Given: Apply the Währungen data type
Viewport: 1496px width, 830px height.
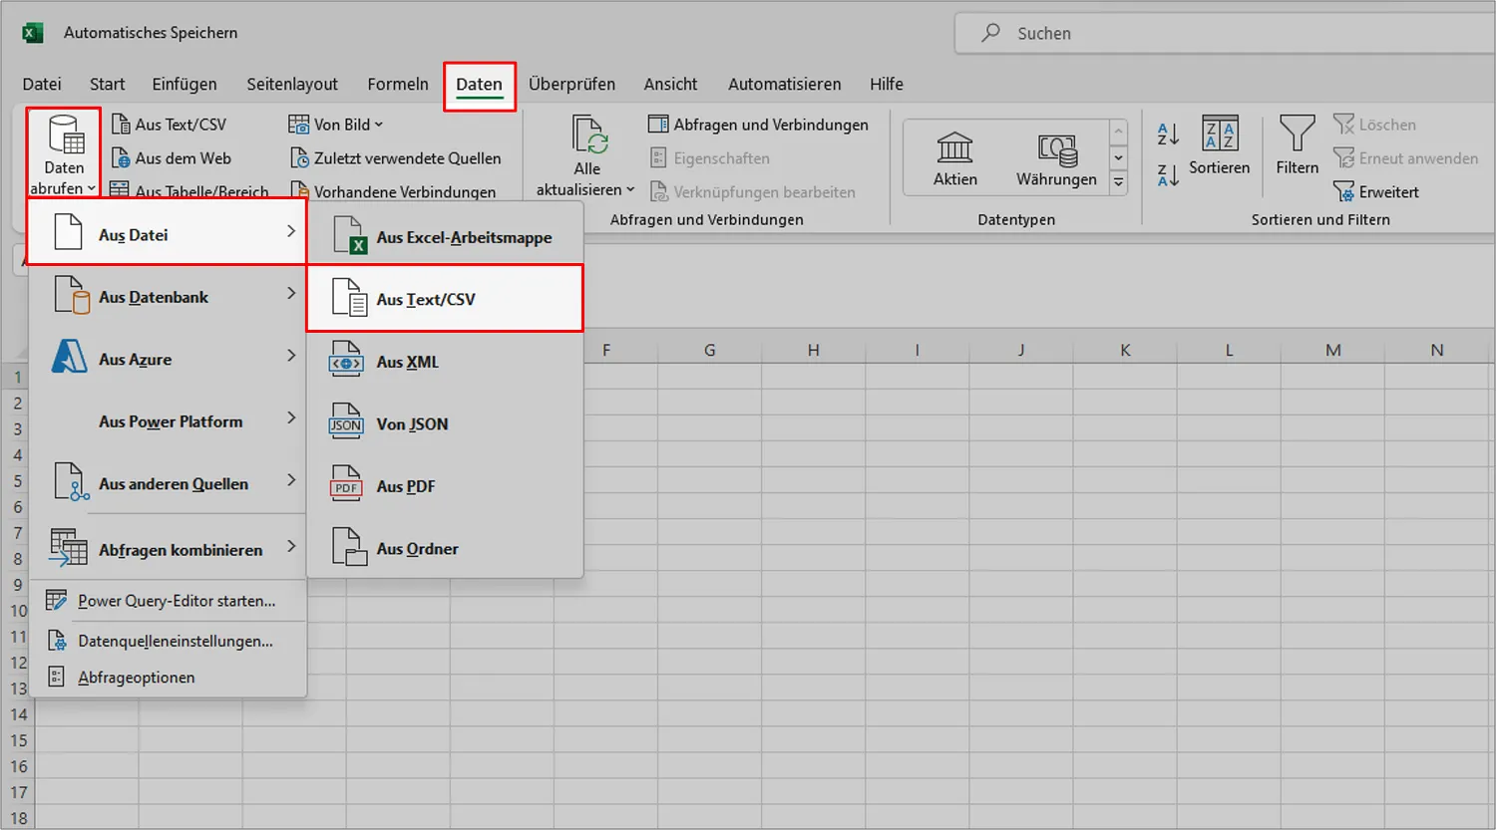Looking at the screenshot, I should [1056, 157].
